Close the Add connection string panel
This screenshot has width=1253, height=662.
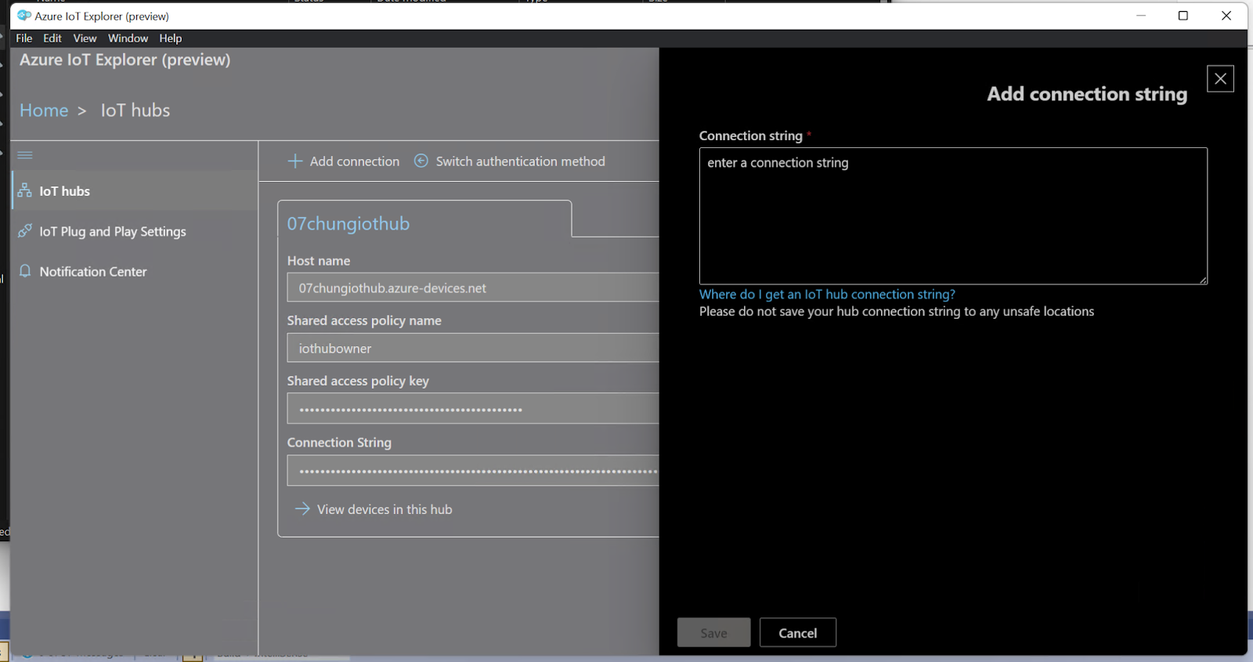tap(1220, 78)
